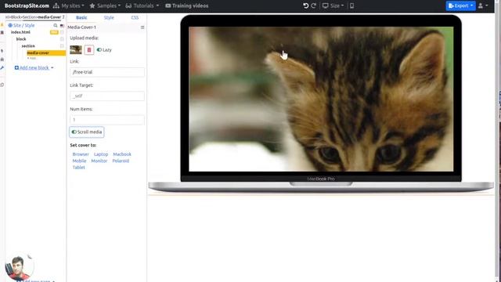Click the breadcrumb media-Cover text
This screenshot has width=501, height=282.
point(49,17)
